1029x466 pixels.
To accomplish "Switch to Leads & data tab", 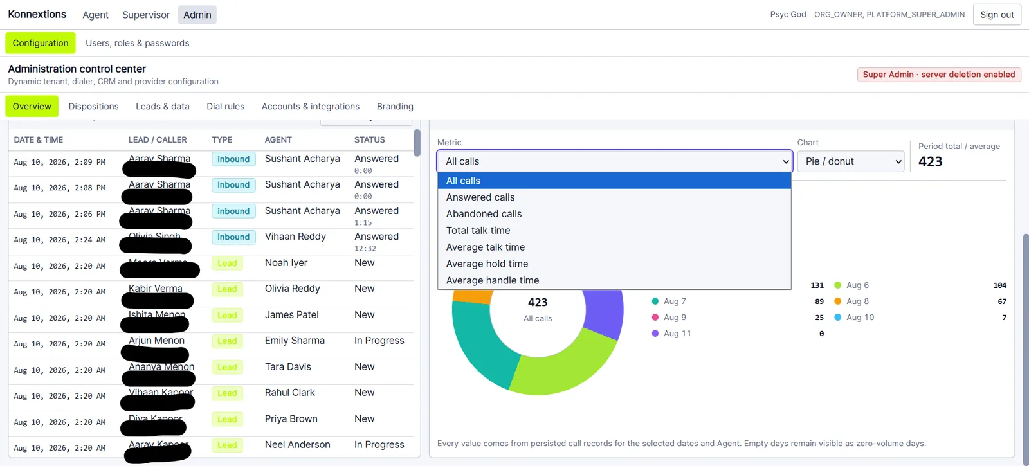I will pos(163,106).
